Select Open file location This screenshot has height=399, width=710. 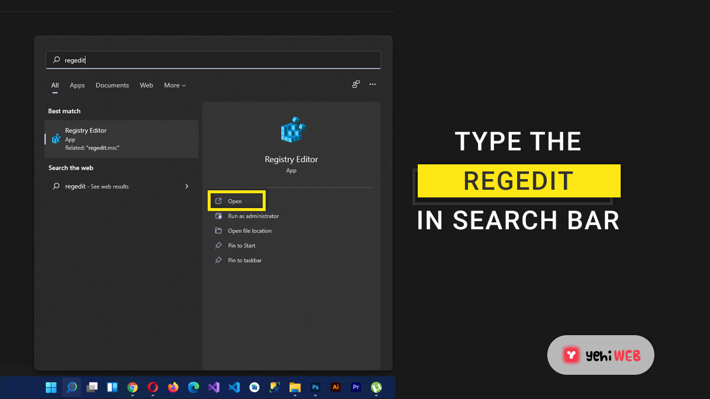click(250, 231)
